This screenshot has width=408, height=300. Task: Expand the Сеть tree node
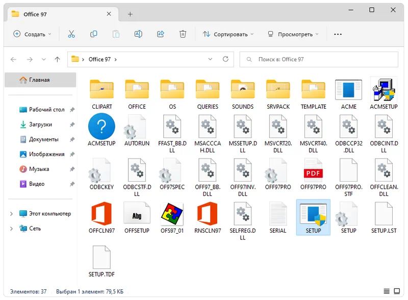[x=11, y=229]
